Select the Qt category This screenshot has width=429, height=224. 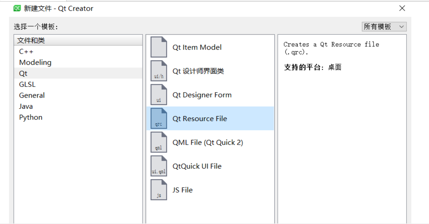pyautogui.click(x=78, y=73)
